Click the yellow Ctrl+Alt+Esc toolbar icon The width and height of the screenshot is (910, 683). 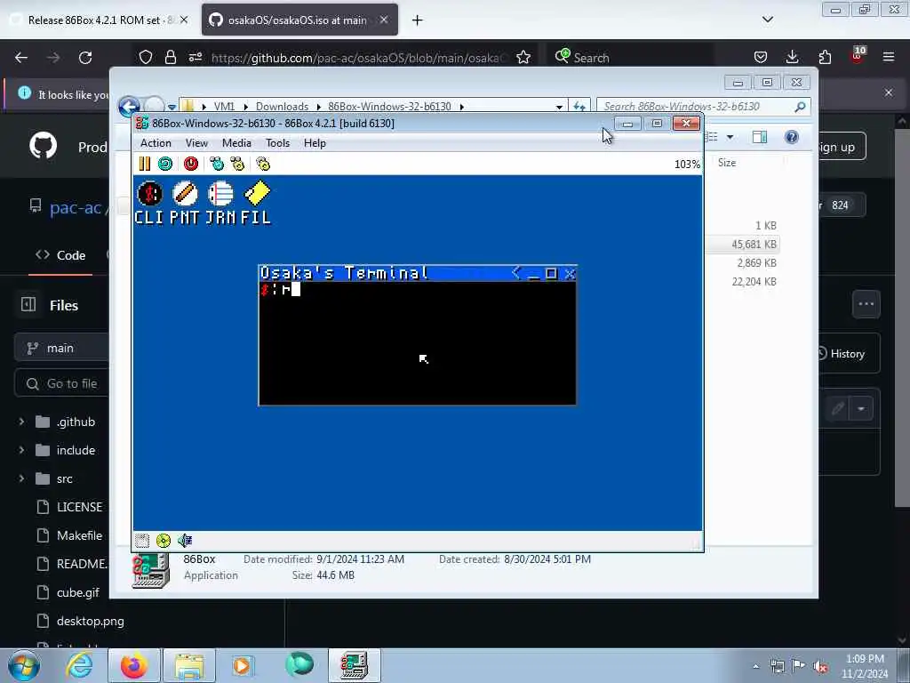click(237, 164)
